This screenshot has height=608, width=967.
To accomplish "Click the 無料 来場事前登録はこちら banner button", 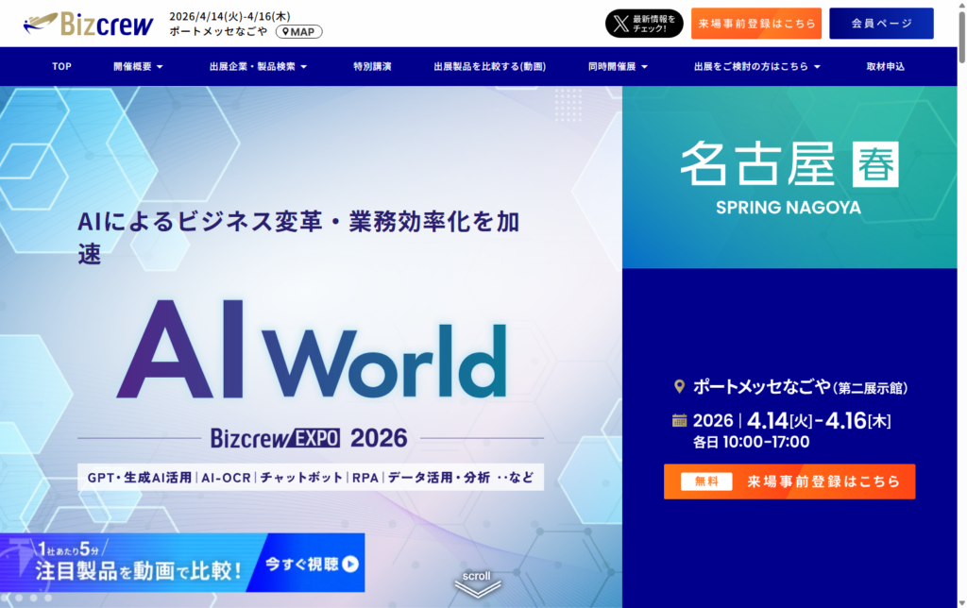I will tap(789, 481).
